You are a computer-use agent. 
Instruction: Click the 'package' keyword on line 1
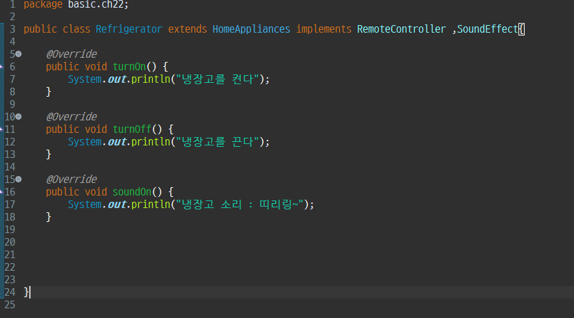(x=43, y=5)
